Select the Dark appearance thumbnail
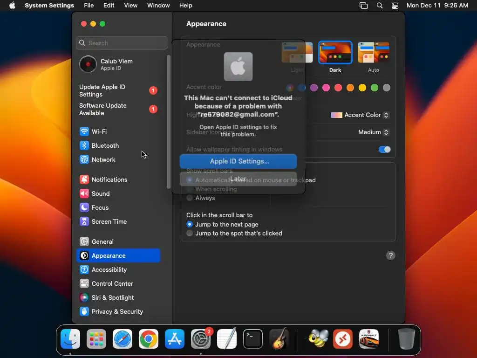 (335, 53)
